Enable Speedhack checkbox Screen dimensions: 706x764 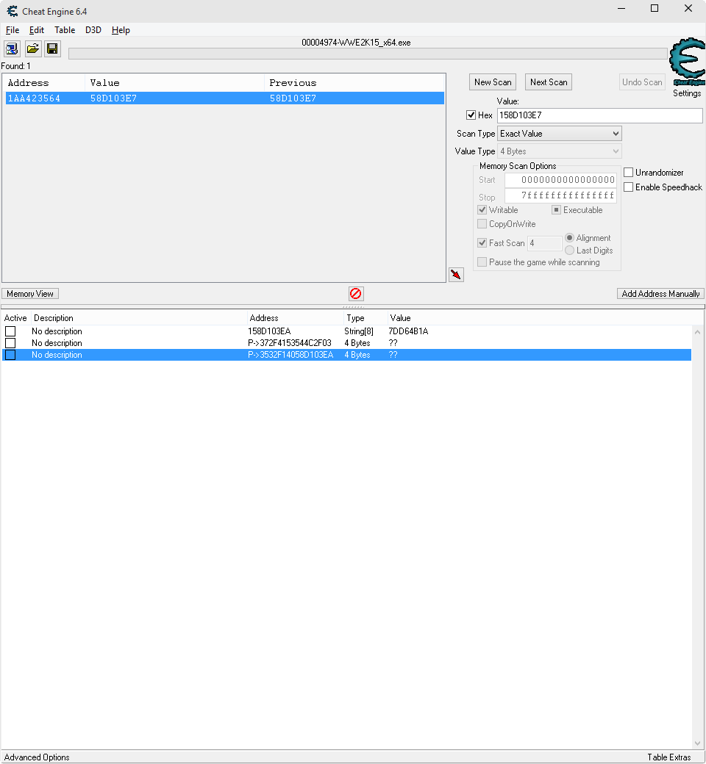pyautogui.click(x=628, y=187)
